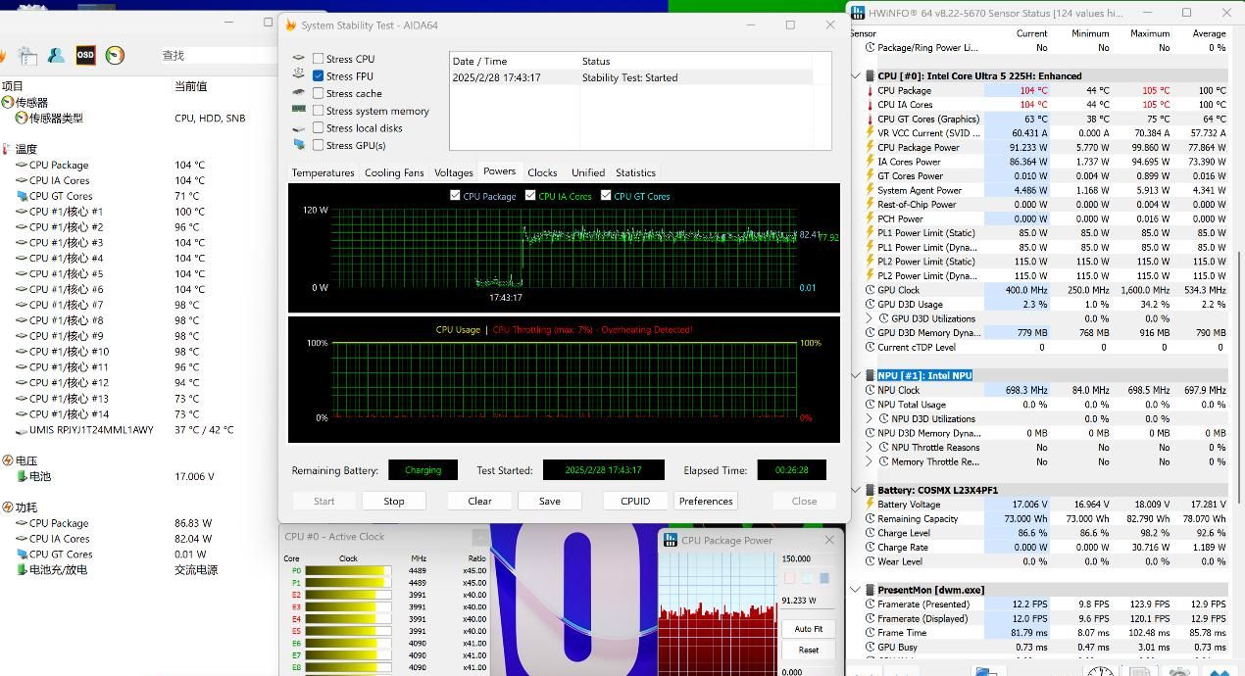Viewport: 1245px width, 676px height.
Task: Click the chip icon beside PresentMon header
Action: [870, 590]
